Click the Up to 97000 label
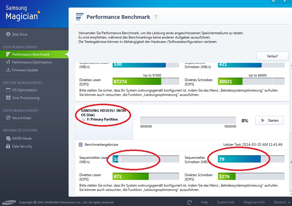The height and width of the screenshot is (206, 292). point(152,75)
